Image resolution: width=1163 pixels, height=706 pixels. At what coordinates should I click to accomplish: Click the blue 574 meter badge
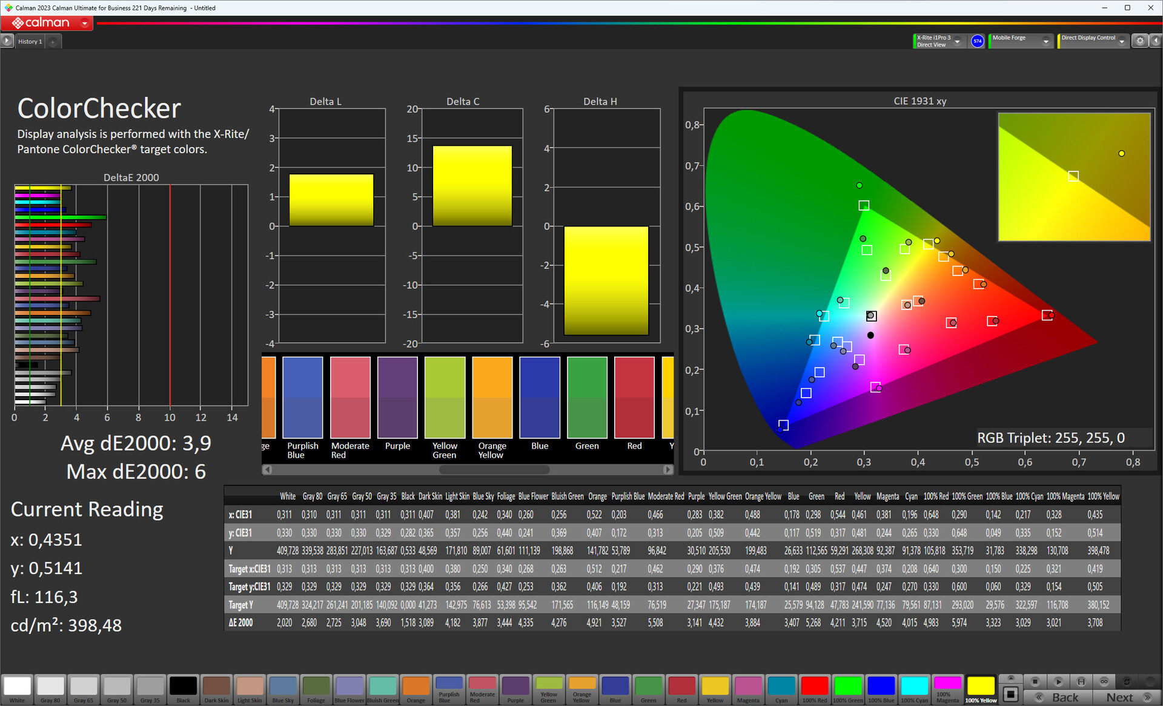pos(977,41)
